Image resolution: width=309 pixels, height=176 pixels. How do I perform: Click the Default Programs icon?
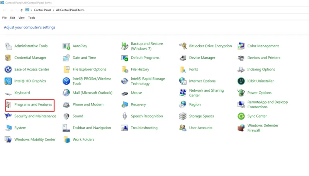pyautogui.click(x=124, y=58)
